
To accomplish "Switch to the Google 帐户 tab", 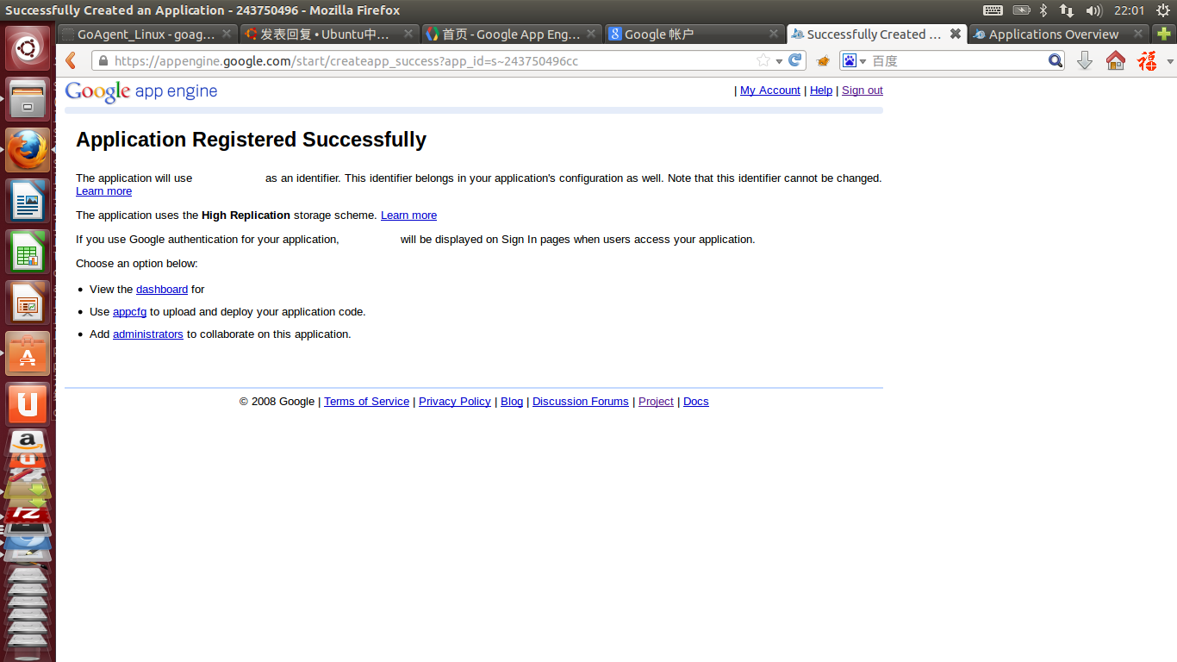I will [692, 34].
